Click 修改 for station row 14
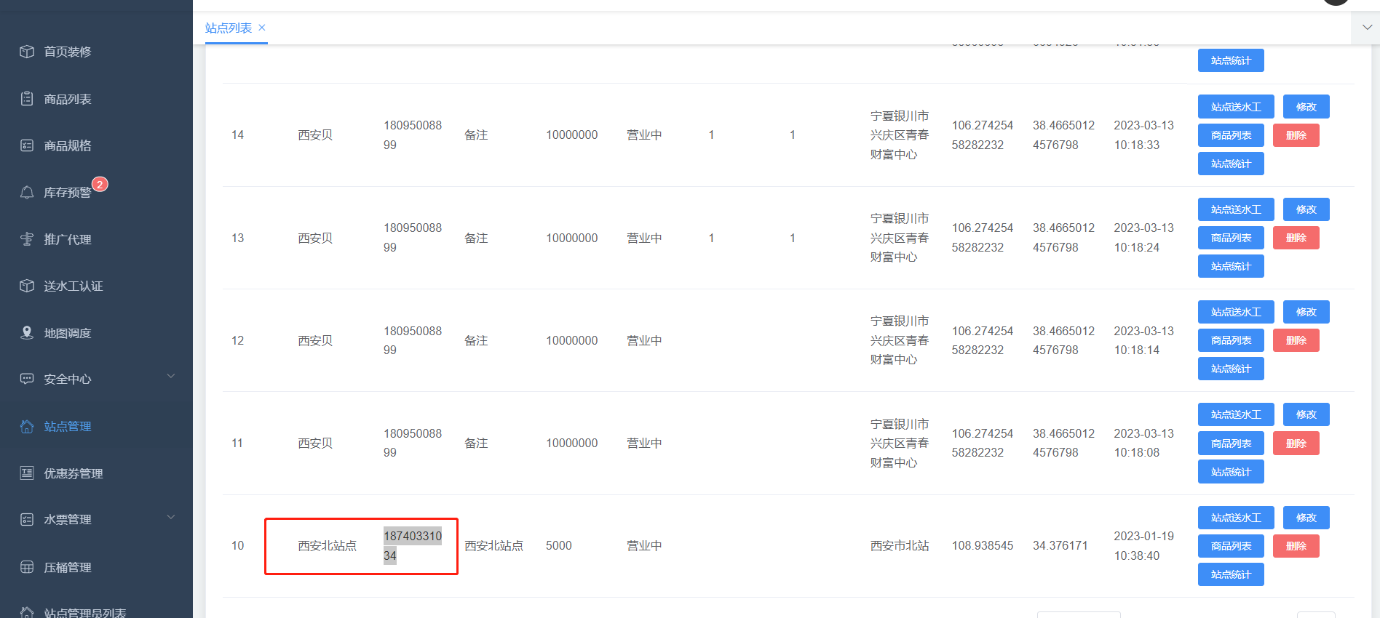Image resolution: width=1380 pixels, height=618 pixels. tap(1306, 107)
